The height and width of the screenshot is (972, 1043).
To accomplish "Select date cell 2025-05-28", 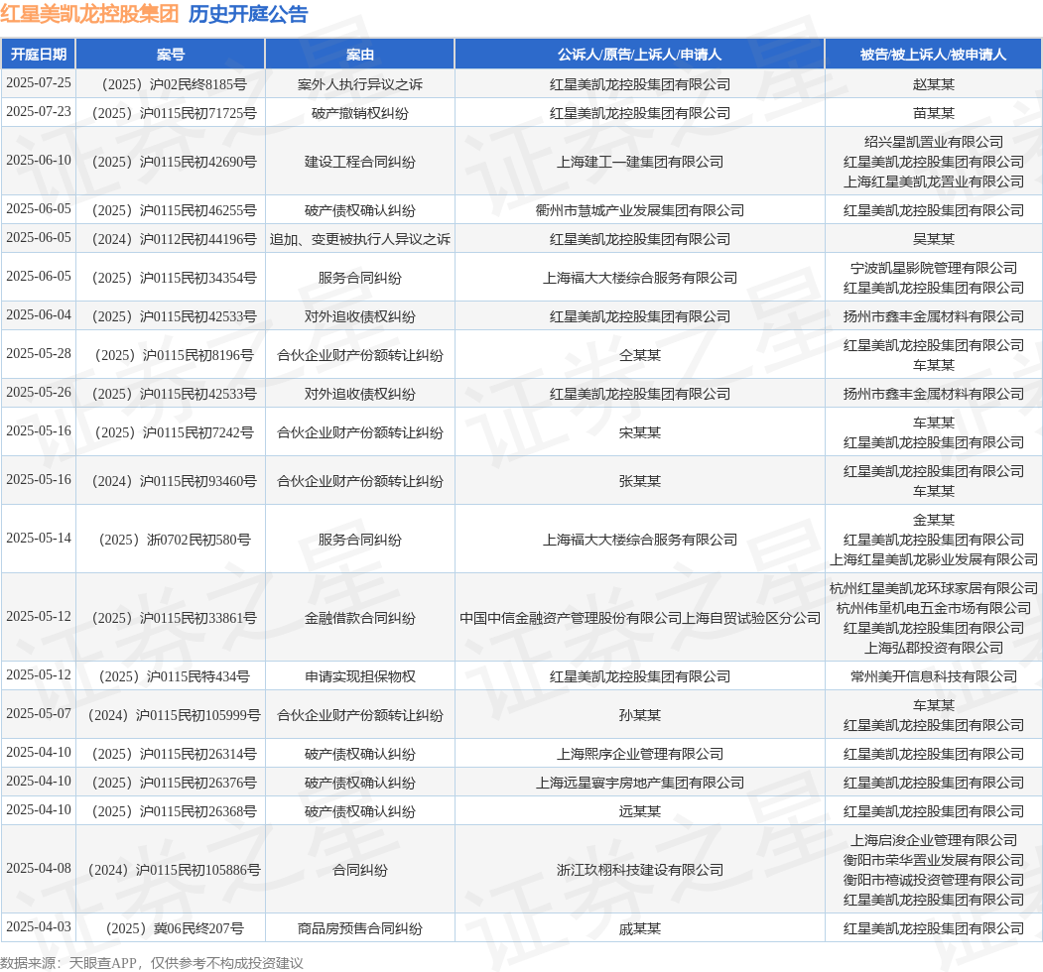I will (39, 353).
